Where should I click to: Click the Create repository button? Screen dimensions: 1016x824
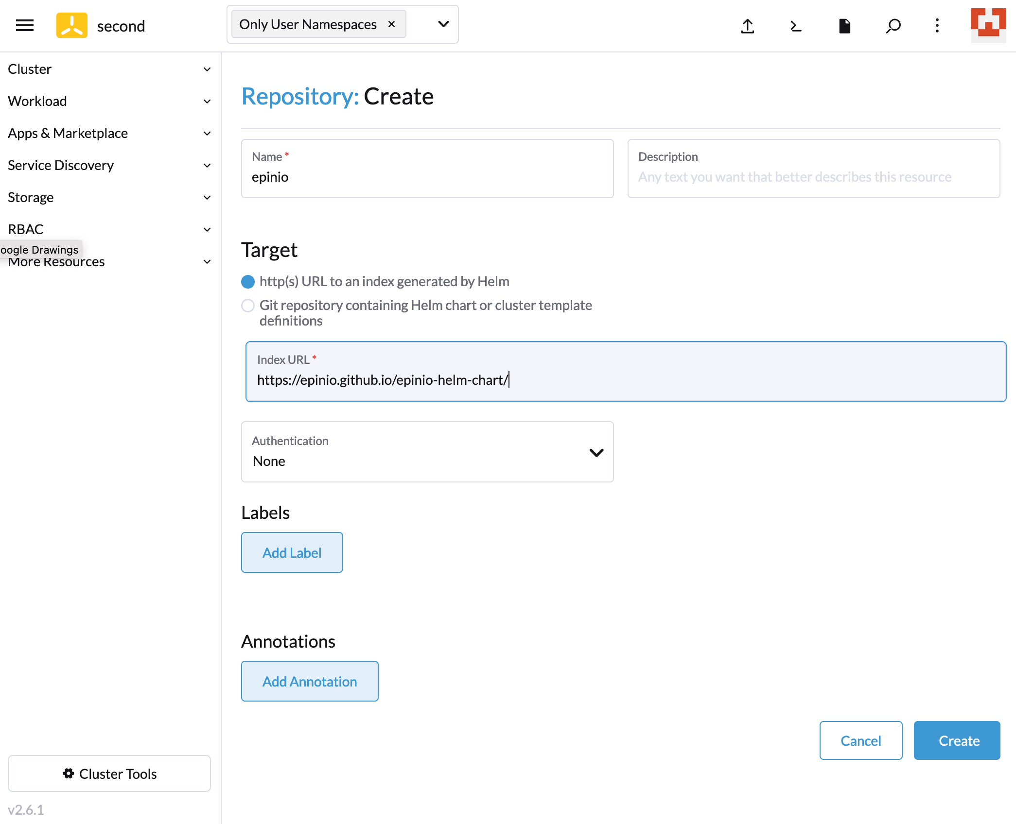click(x=959, y=740)
